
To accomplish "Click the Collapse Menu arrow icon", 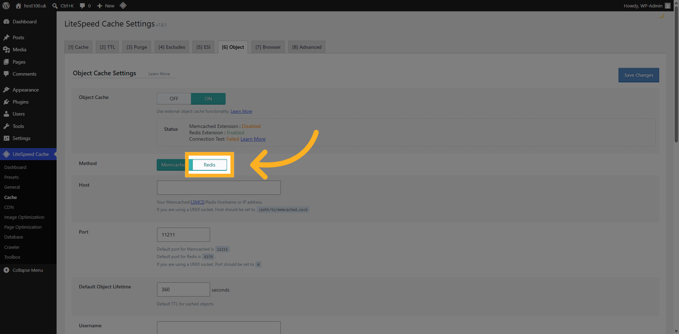I will [6, 270].
